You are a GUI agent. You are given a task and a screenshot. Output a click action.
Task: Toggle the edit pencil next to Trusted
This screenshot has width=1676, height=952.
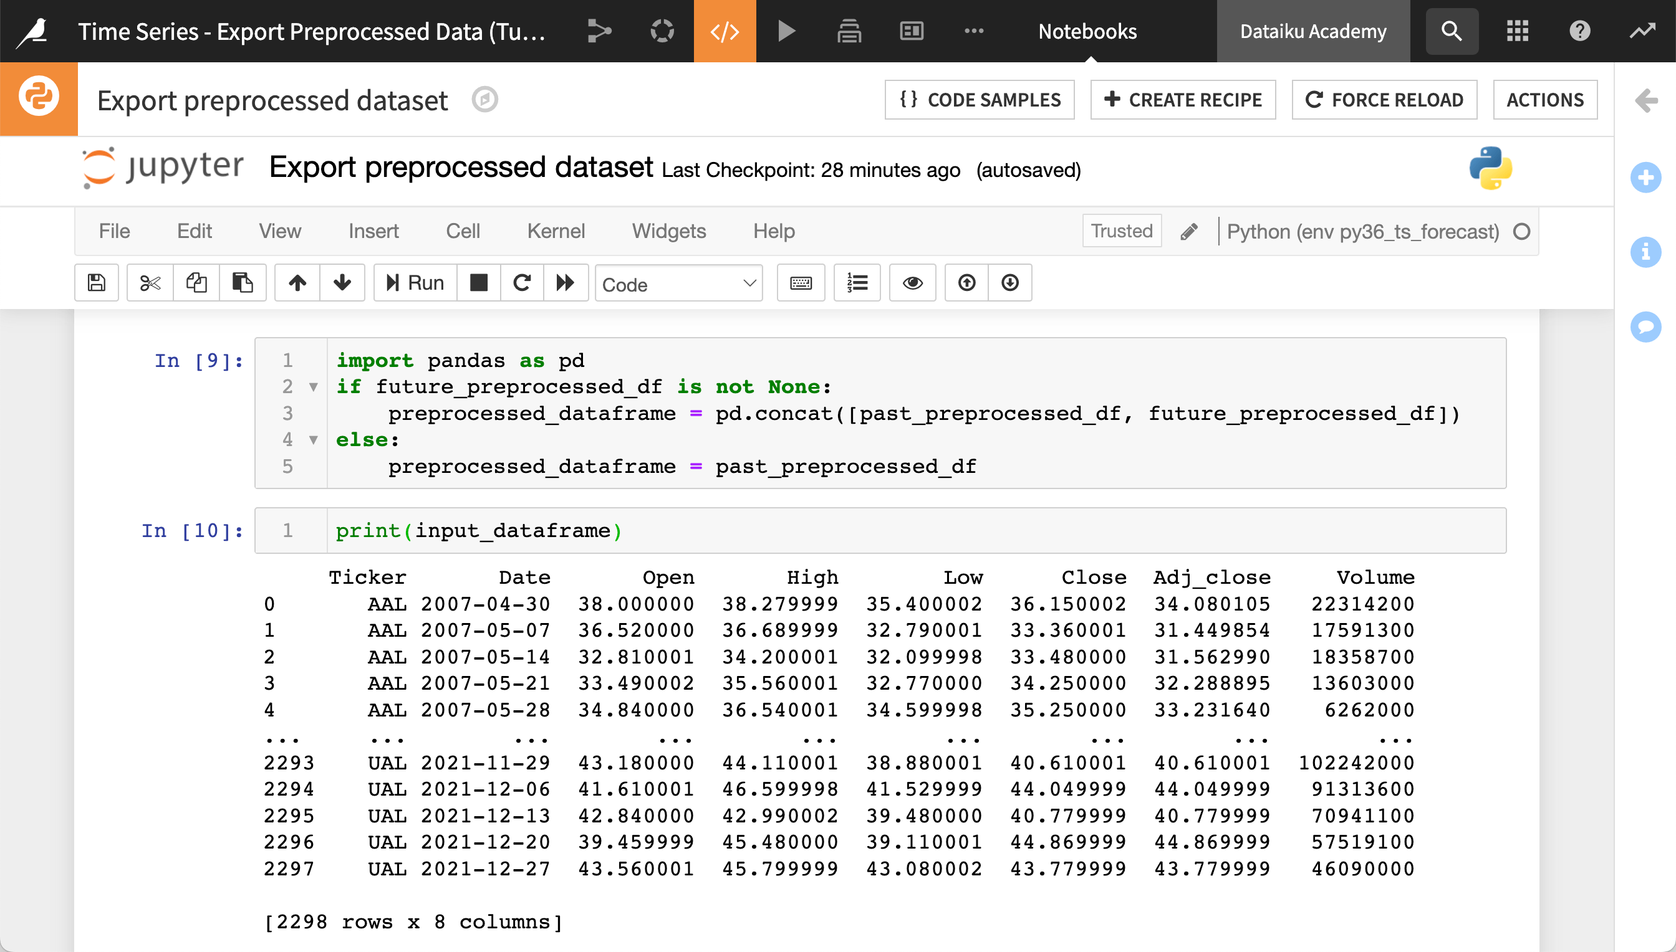click(1188, 231)
